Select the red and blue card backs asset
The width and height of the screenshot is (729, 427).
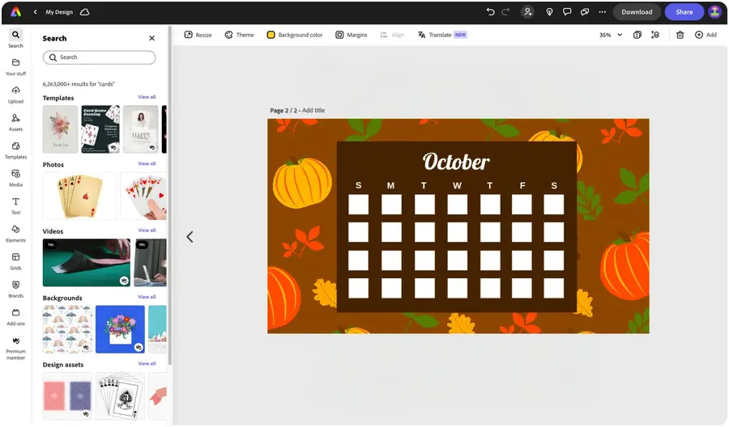click(67, 396)
